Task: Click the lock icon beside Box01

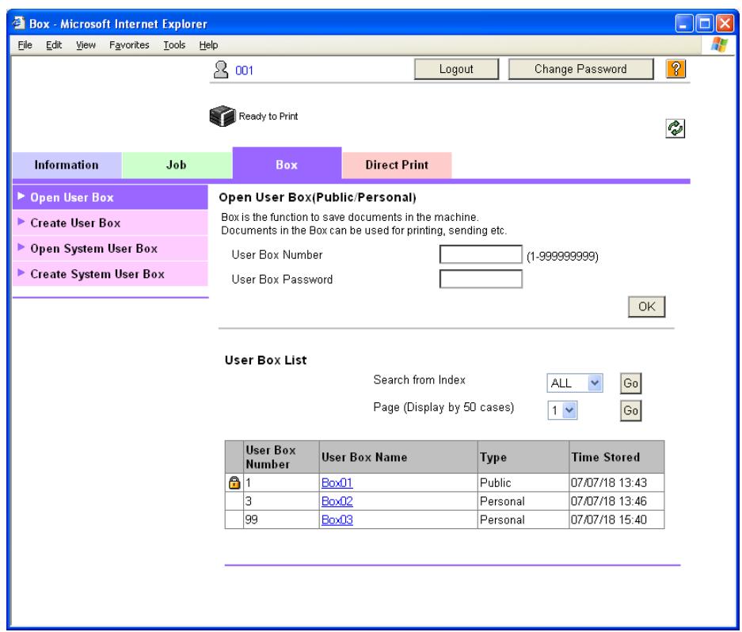Action: coord(234,482)
